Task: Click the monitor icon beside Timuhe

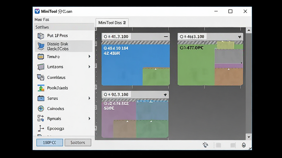Action: pos(41,57)
